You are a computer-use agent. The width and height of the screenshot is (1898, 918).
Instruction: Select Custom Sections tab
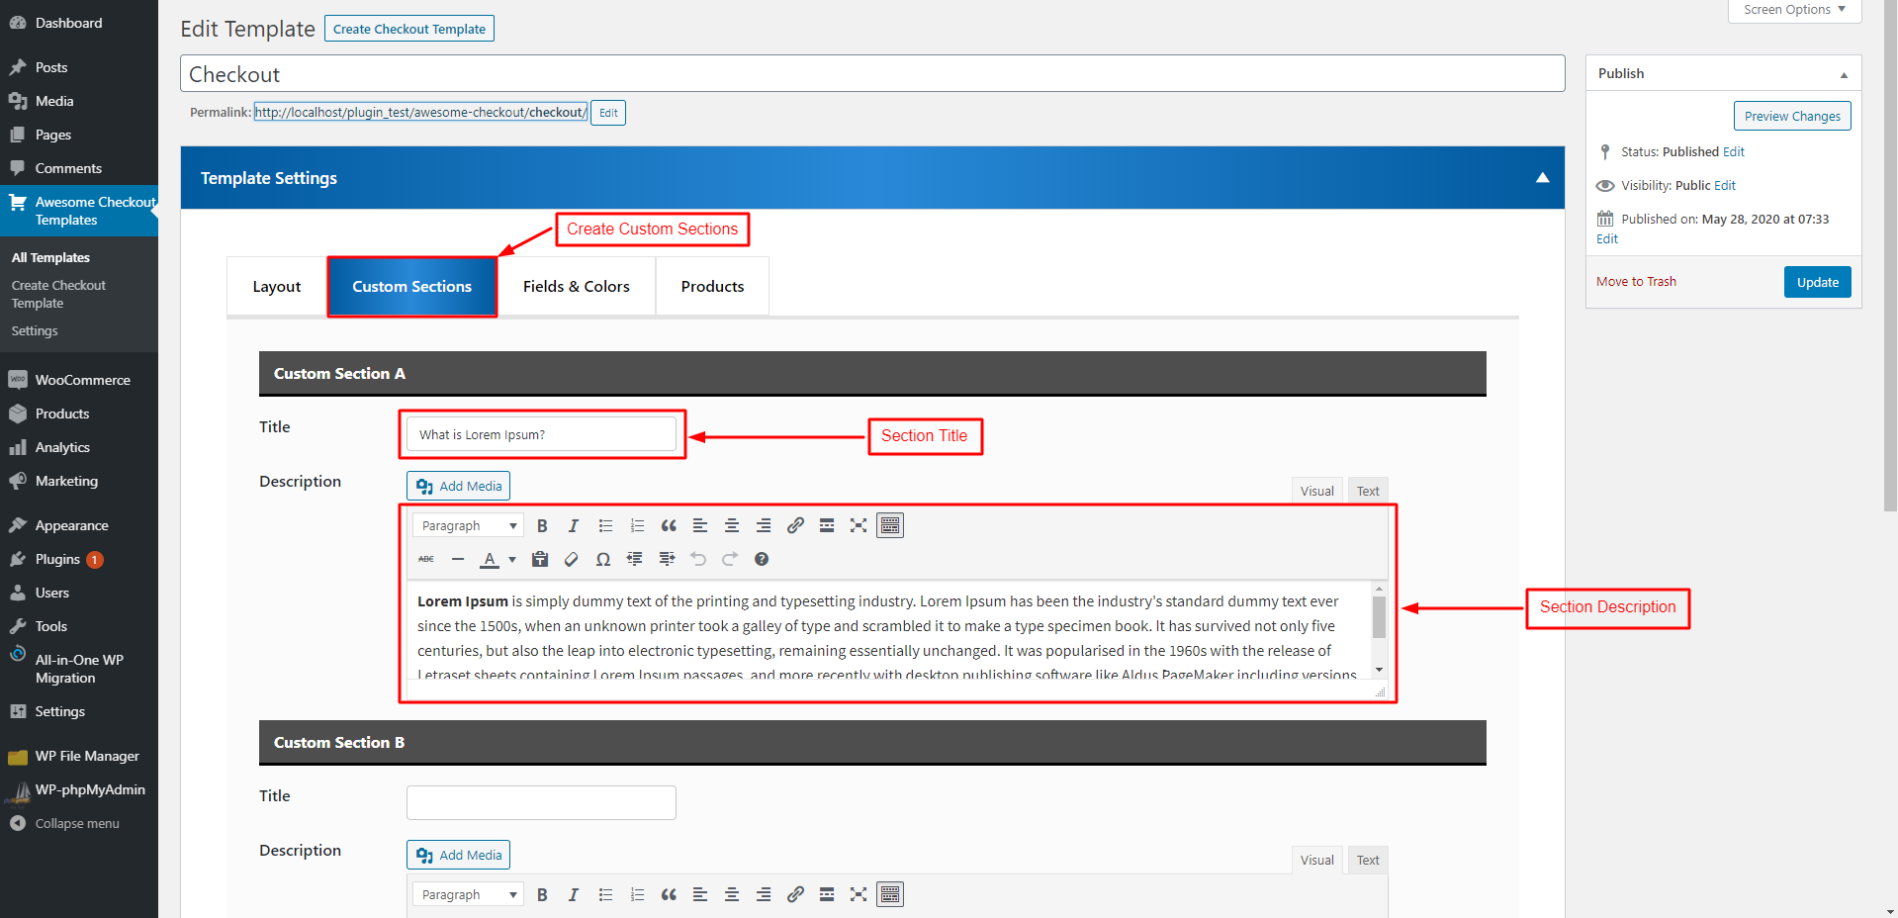412,286
